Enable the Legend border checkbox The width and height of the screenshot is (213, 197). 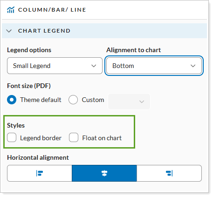tap(12, 137)
